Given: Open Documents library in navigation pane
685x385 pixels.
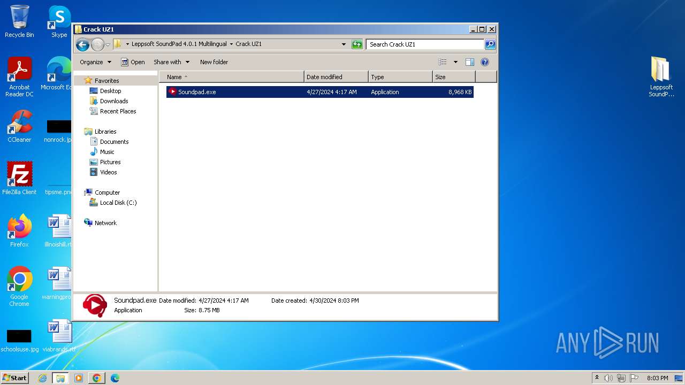Looking at the screenshot, I should 114,142.
